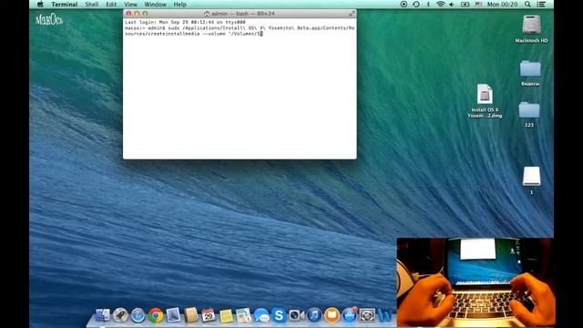Open yellow Notes icon in Dock
Viewport: 583px width, 328px height.
tap(226, 315)
